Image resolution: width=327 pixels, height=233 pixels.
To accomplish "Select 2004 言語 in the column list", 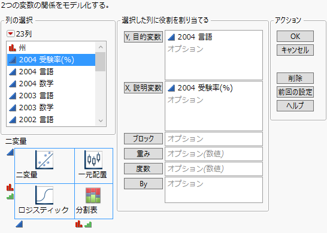I will (51, 72).
